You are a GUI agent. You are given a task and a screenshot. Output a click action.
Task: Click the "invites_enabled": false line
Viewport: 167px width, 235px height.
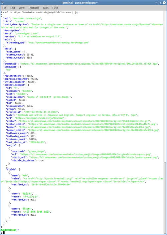(x=19, y=82)
